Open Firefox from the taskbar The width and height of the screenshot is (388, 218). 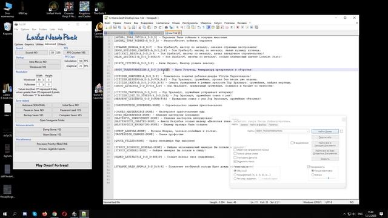pos(44,214)
